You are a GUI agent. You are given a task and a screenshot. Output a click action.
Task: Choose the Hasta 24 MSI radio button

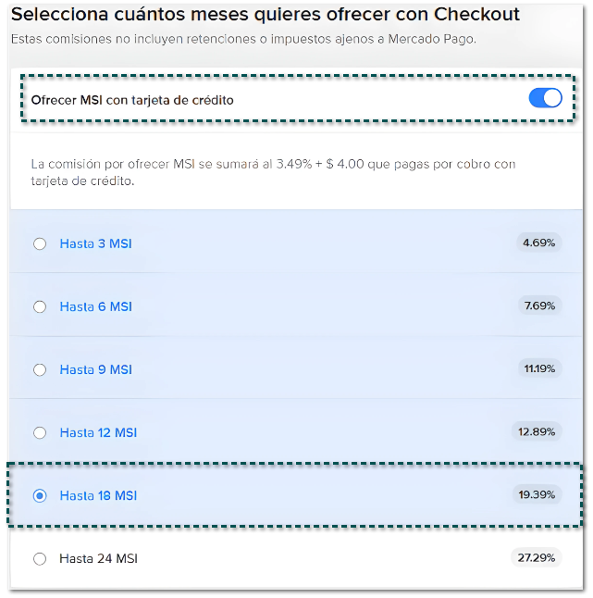point(39,559)
